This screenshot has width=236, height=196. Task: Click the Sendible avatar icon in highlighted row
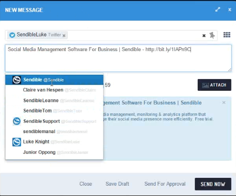click(x=17, y=80)
